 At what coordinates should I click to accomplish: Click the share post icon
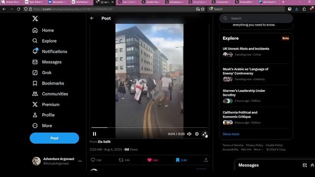[206, 160]
